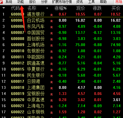Click stock code 600009
This screenshot has height=118, width=123.
pyautogui.click(x=18, y=45)
